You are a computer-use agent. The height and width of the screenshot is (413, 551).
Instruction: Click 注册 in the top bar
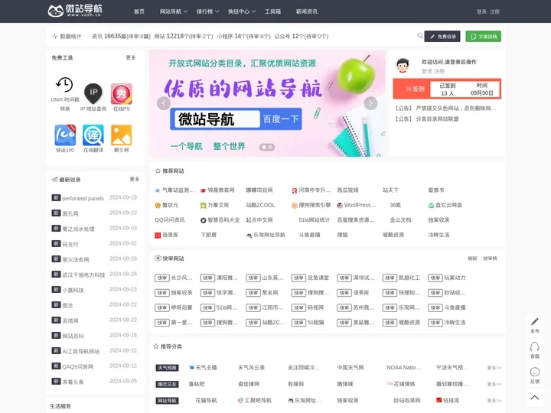pos(495,11)
